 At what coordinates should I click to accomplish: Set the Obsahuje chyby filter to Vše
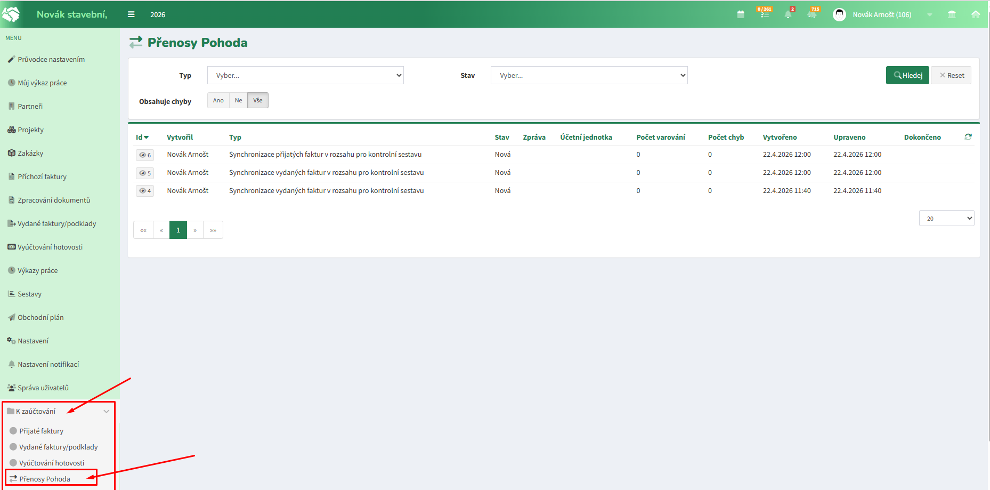258,100
